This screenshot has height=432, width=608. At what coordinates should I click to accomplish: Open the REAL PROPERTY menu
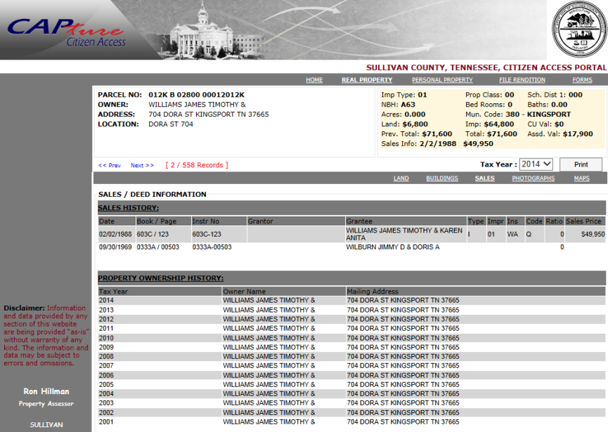(x=367, y=80)
